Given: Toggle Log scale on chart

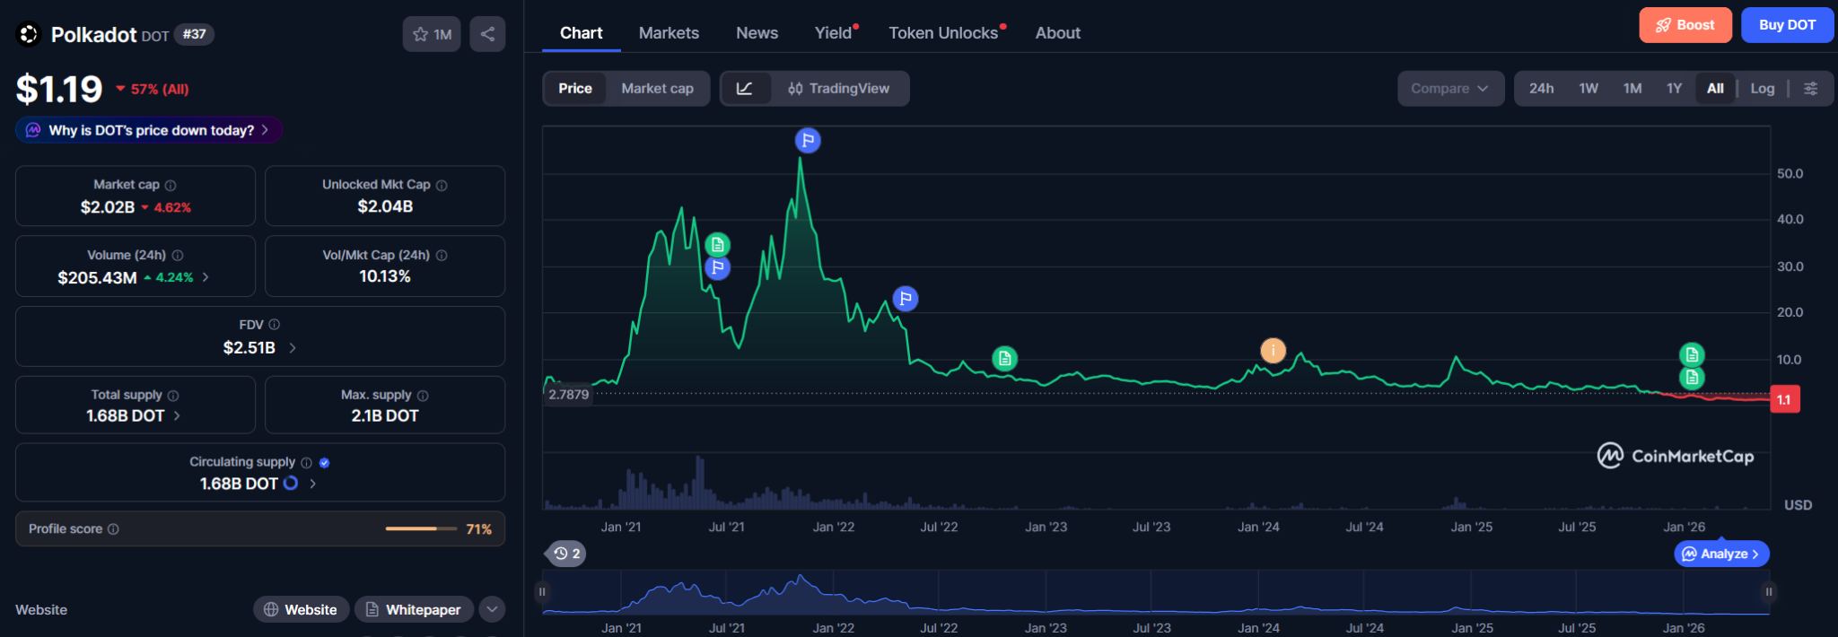Looking at the screenshot, I should click(1763, 89).
